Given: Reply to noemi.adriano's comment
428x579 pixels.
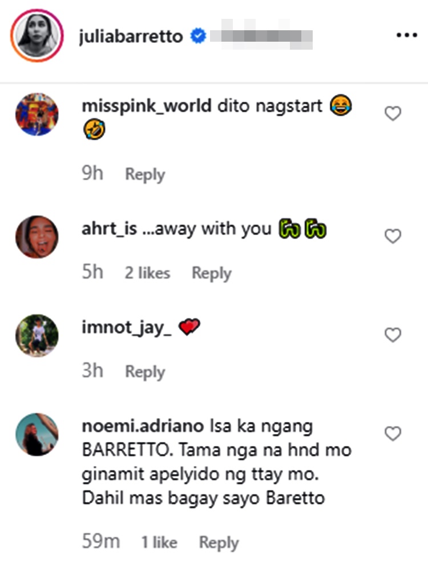Looking at the screenshot, I should (219, 543).
